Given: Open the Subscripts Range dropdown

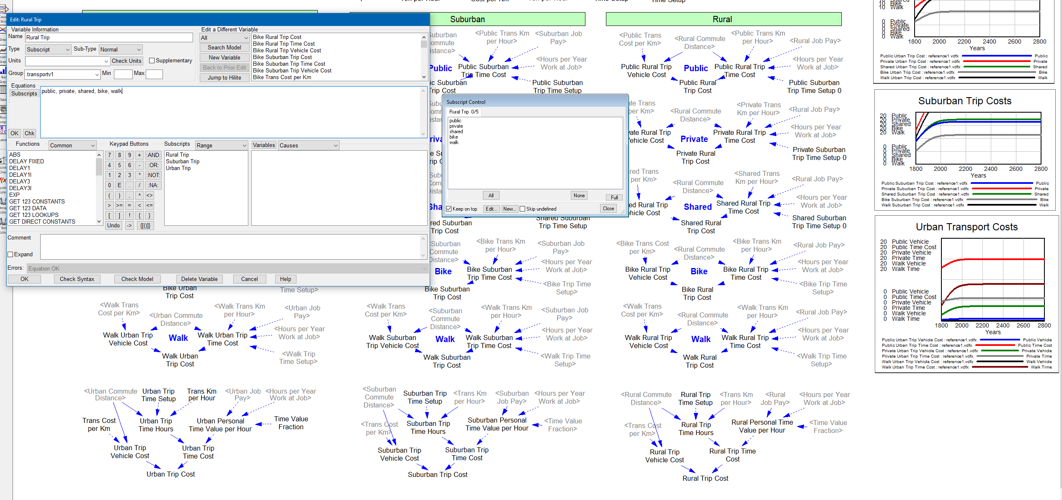Looking at the screenshot, I should point(222,146).
